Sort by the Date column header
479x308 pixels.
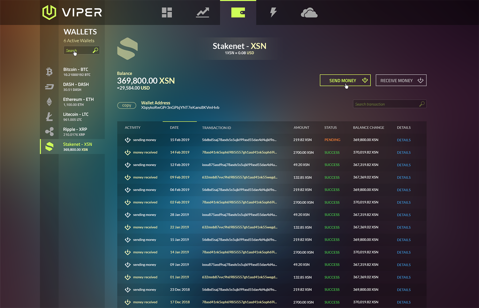tap(174, 127)
